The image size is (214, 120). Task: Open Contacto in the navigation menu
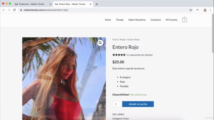point(155,20)
